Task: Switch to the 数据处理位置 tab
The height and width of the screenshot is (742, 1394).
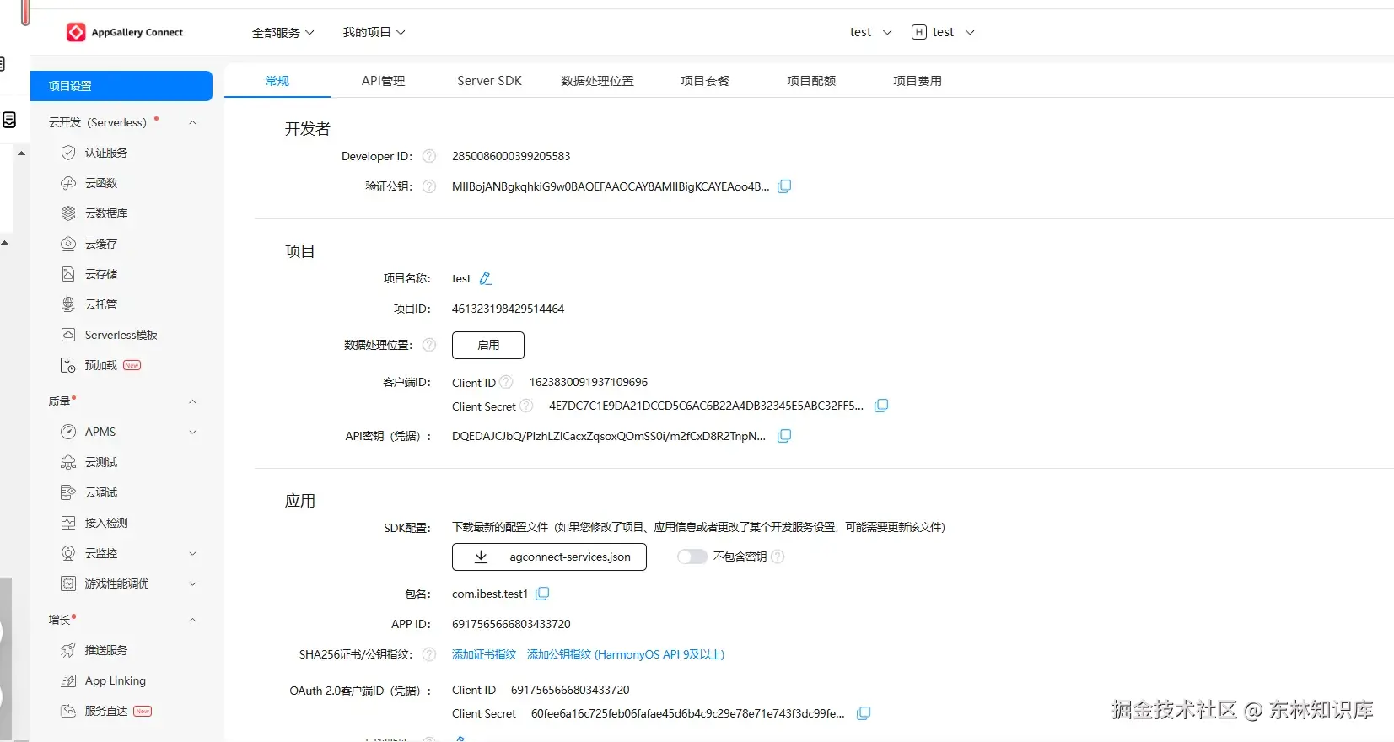Action: pos(597,81)
